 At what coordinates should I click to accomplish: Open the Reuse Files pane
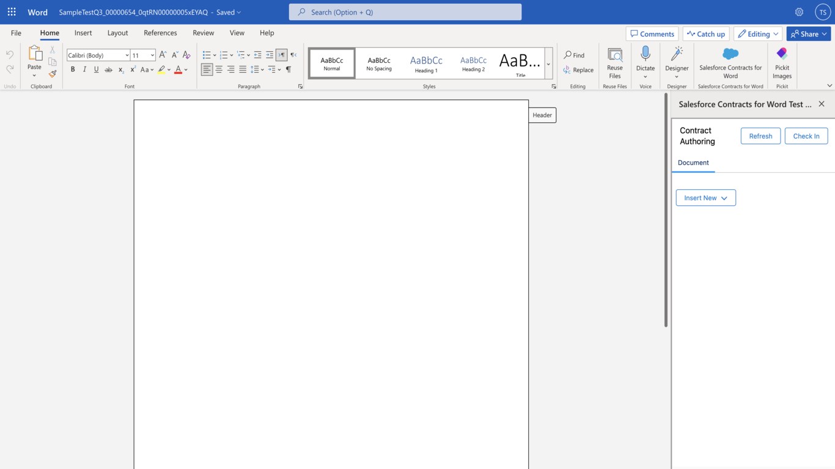(615, 63)
